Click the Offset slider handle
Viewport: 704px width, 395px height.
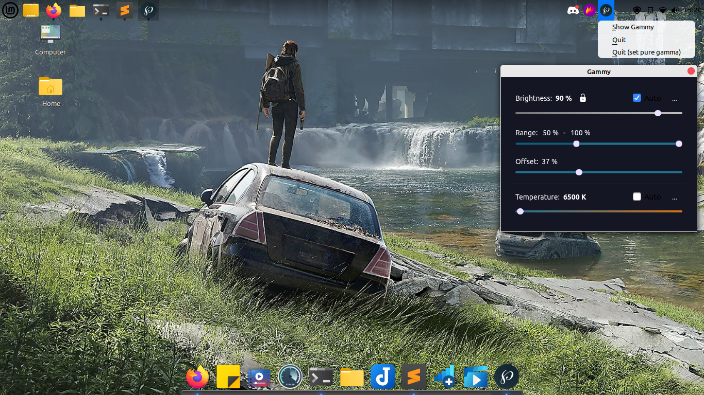coord(579,172)
